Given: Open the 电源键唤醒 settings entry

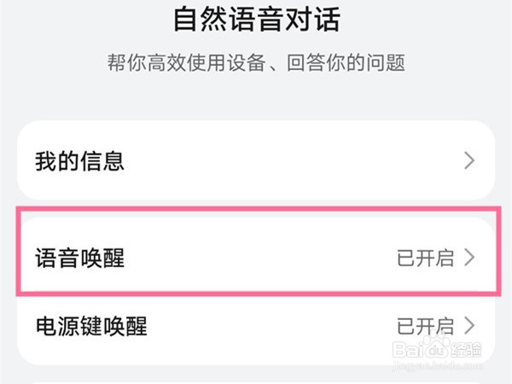Looking at the screenshot, I should [x=91, y=325].
